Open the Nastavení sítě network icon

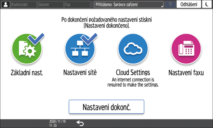[x=80, y=49]
